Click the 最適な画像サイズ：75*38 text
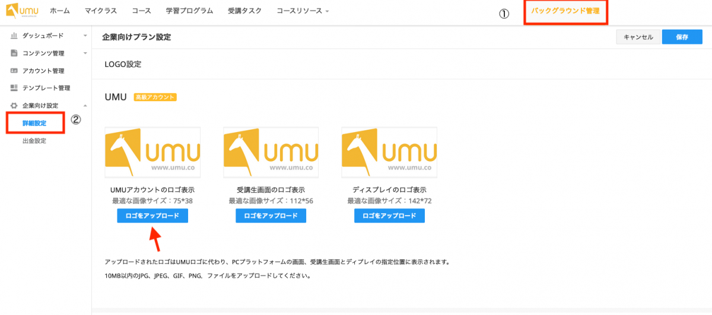 pos(152,201)
